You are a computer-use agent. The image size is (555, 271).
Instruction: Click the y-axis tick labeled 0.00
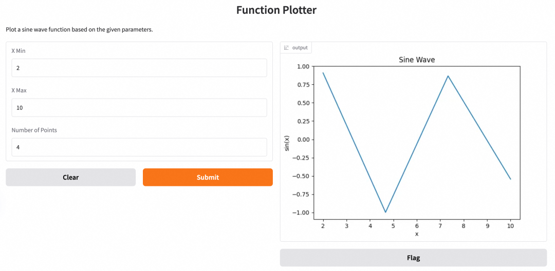click(x=304, y=140)
